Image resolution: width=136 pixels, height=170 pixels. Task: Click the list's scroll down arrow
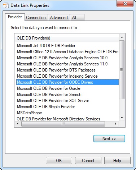[122, 118]
